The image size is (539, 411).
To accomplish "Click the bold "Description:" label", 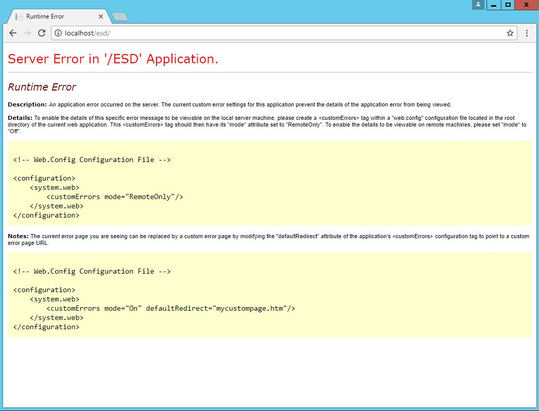I will [x=27, y=104].
